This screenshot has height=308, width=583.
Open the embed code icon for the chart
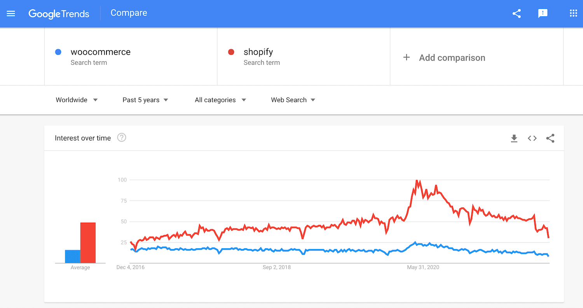(532, 138)
